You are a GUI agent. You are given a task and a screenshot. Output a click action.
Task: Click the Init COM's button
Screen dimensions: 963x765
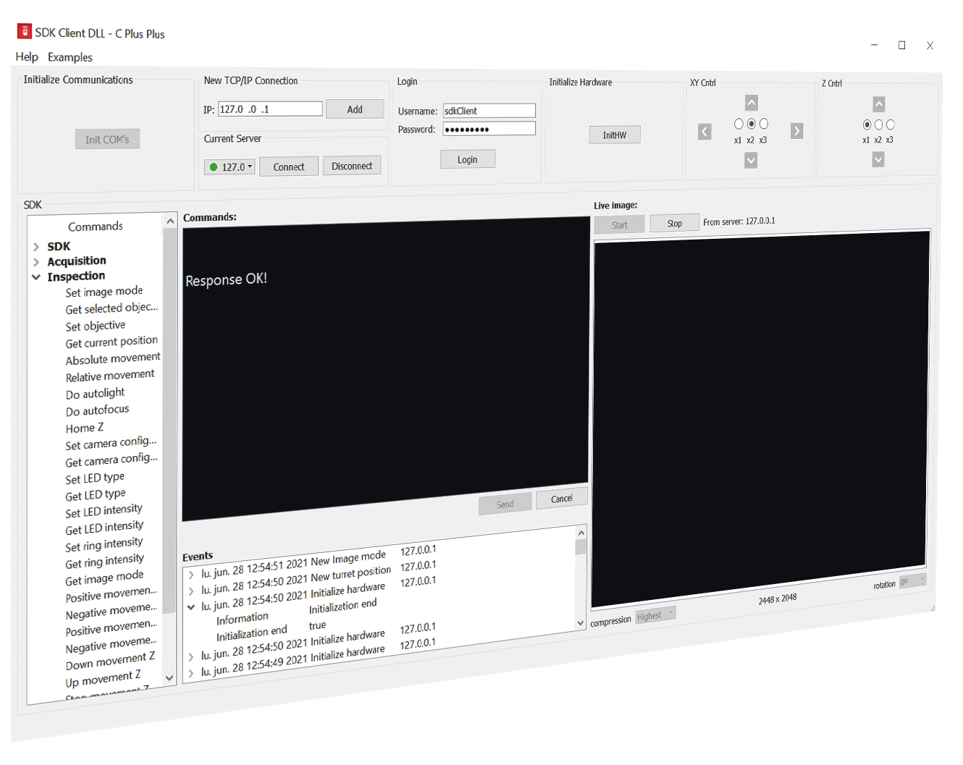[x=107, y=139]
